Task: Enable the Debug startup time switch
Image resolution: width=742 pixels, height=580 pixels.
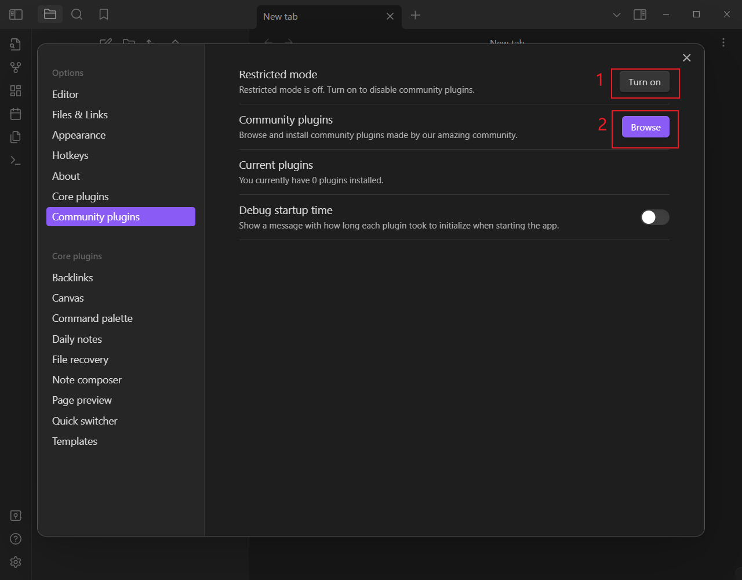Action: tap(654, 217)
